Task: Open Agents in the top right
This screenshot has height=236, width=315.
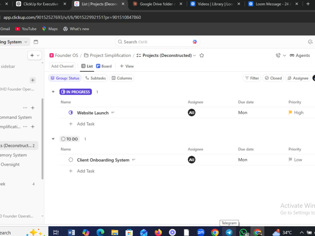Action: pyautogui.click(x=300, y=55)
